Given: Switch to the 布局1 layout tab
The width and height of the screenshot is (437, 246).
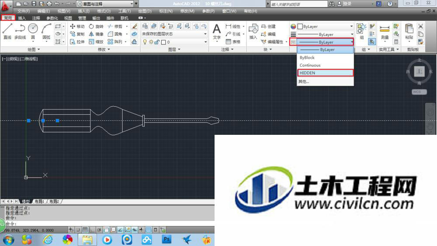Looking at the screenshot, I should point(39,201).
